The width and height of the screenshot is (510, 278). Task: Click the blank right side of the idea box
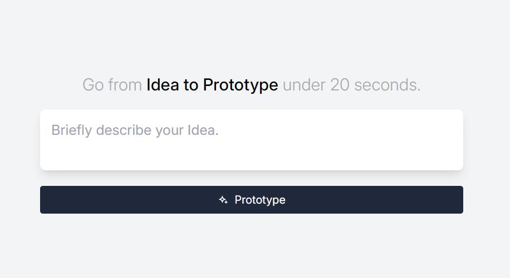pos(390,139)
